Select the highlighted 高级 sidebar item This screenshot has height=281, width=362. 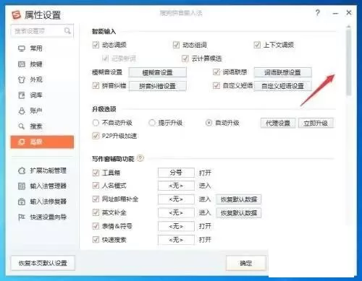point(42,142)
